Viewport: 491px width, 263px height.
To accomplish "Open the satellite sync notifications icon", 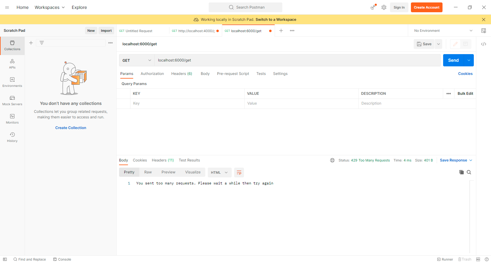I will (373, 7).
